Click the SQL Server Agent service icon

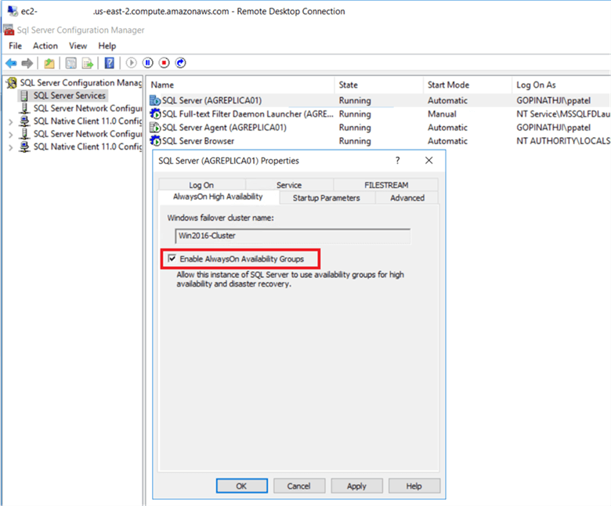tap(155, 128)
